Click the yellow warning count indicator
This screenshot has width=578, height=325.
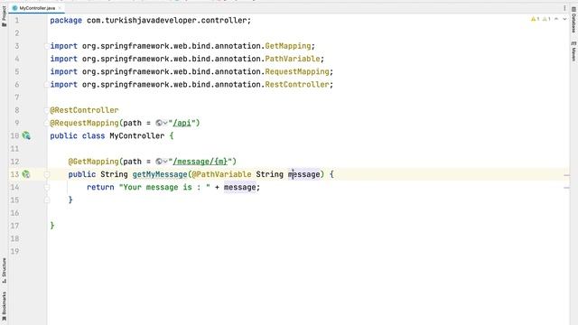click(535, 19)
